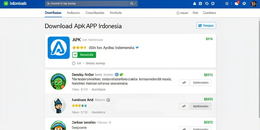This screenshot has height=130, width=260.
Task: Click the green Irdontosia logo icon
Action: coord(6,4)
